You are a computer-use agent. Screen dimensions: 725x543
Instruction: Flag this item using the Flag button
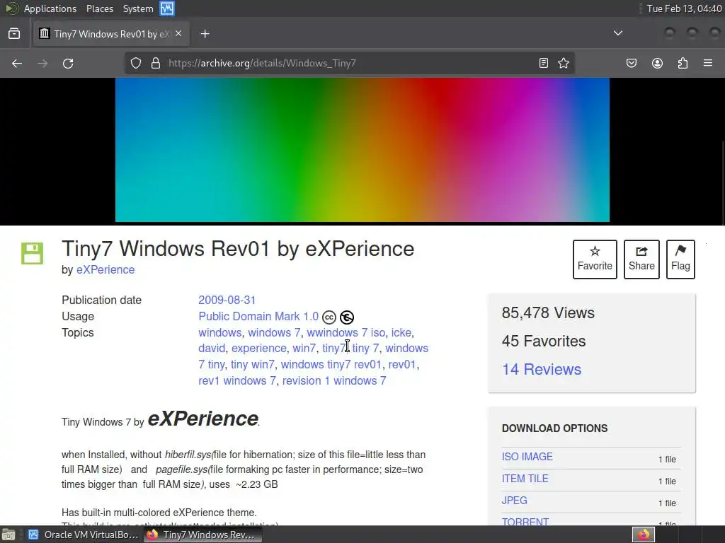(x=680, y=259)
